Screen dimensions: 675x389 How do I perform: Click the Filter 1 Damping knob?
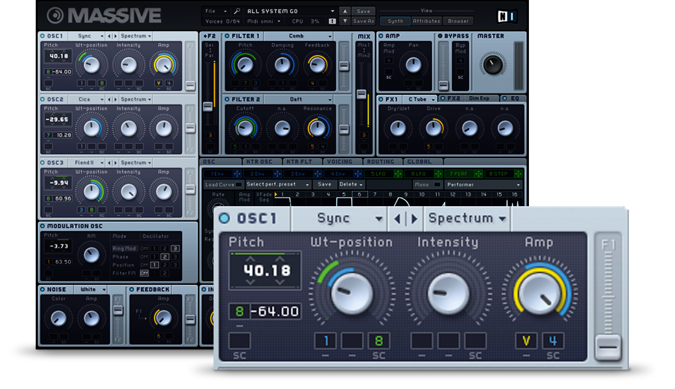pyautogui.click(x=282, y=64)
